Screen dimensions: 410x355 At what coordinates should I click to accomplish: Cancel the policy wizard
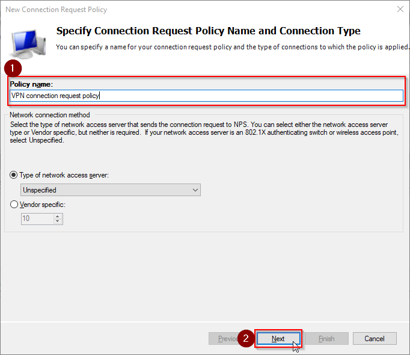pyautogui.click(x=375, y=339)
